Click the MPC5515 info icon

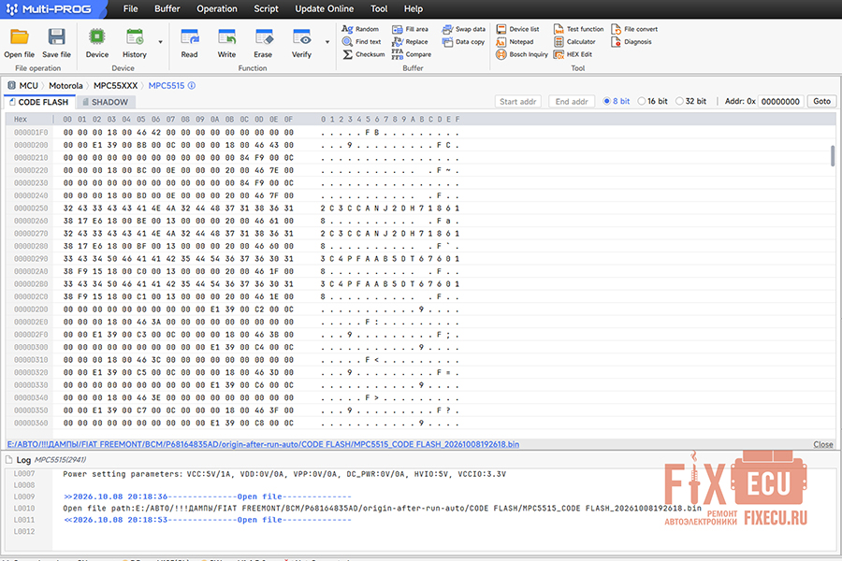point(192,85)
